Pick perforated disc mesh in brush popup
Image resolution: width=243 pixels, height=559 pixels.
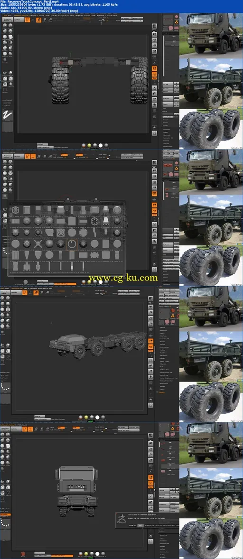coord(94,222)
